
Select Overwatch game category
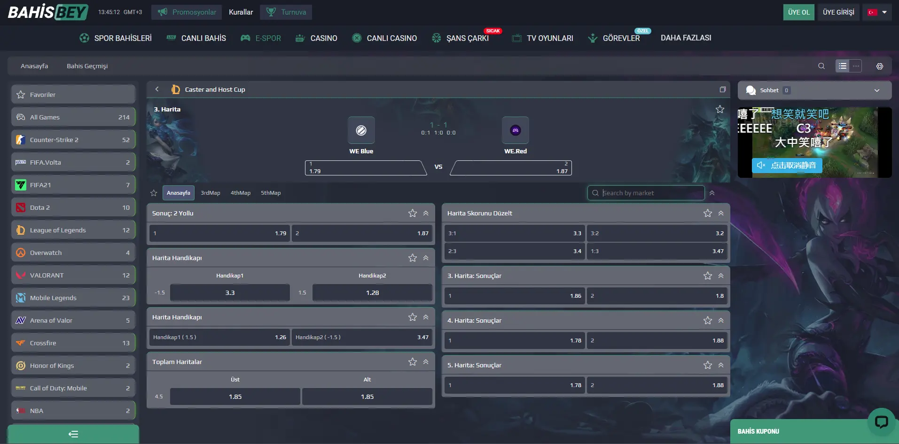click(73, 253)
